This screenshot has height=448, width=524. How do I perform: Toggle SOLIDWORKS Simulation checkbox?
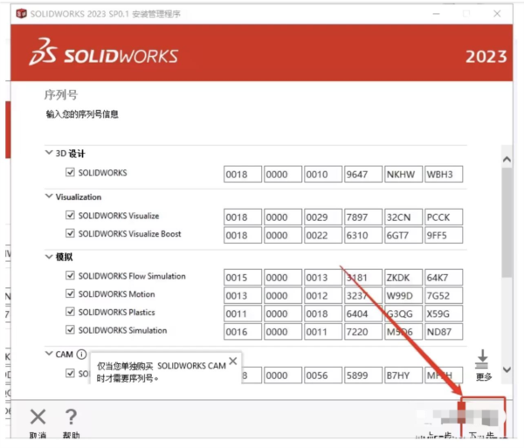70,330
